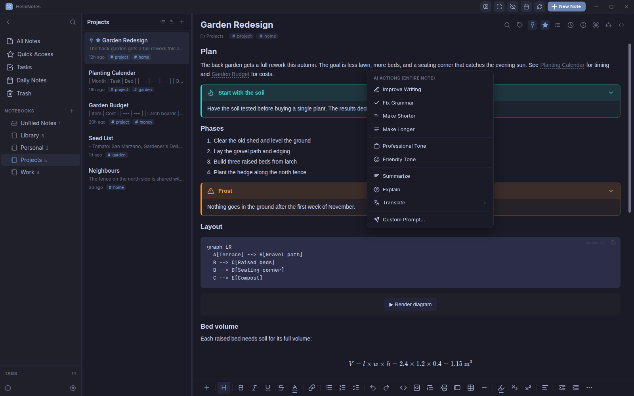Select the Work notebook
The image size is (634, 396).
tap(40, 172)
